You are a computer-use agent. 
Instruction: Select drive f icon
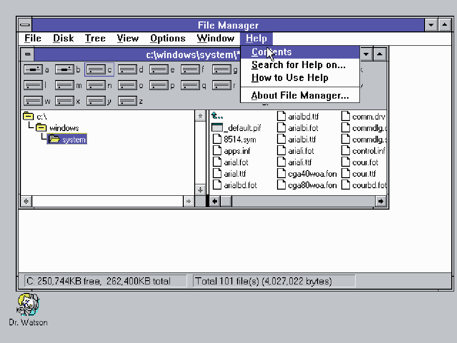click(190, 70)
